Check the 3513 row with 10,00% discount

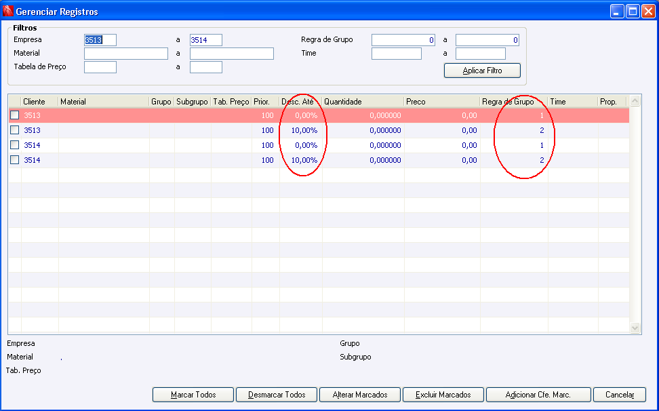click(x=15, y=130)
